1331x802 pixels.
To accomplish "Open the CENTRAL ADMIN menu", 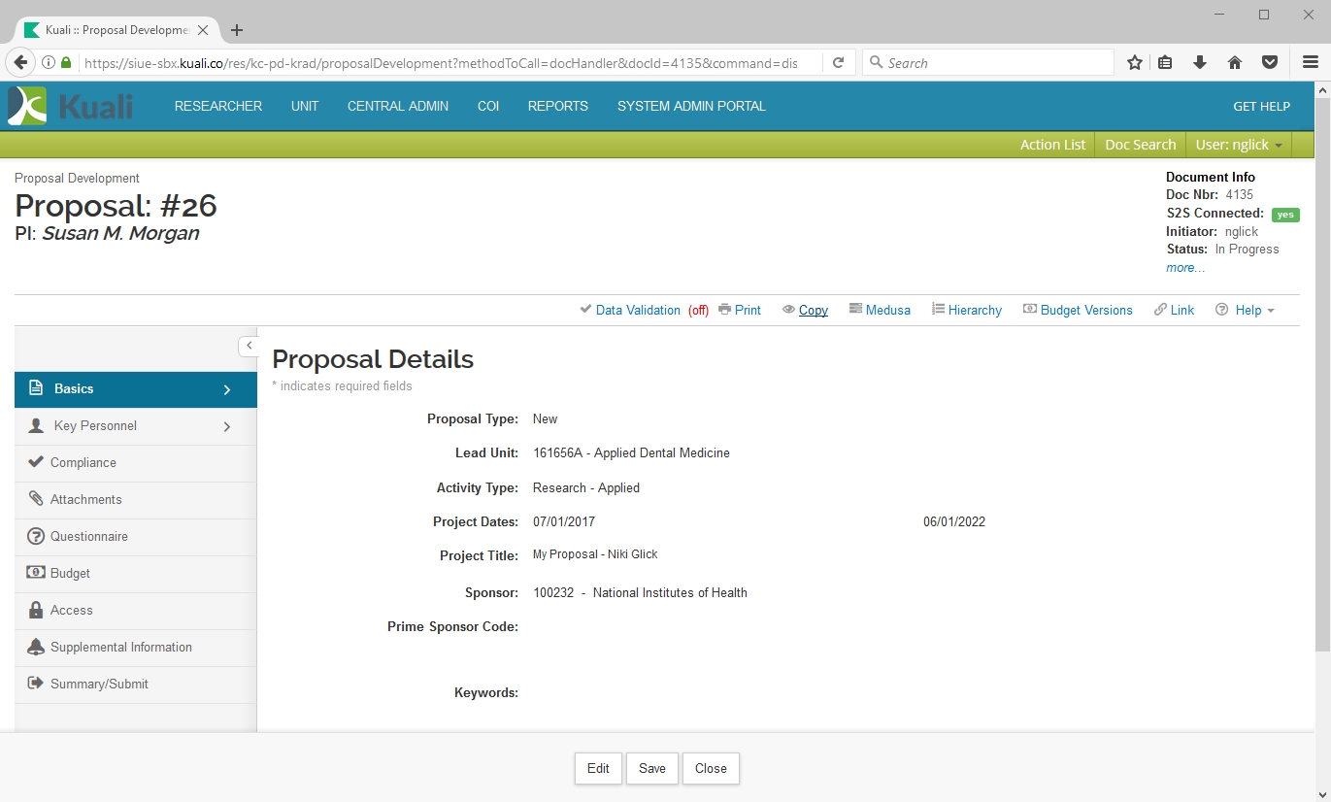I will click(x=398, y=106).
